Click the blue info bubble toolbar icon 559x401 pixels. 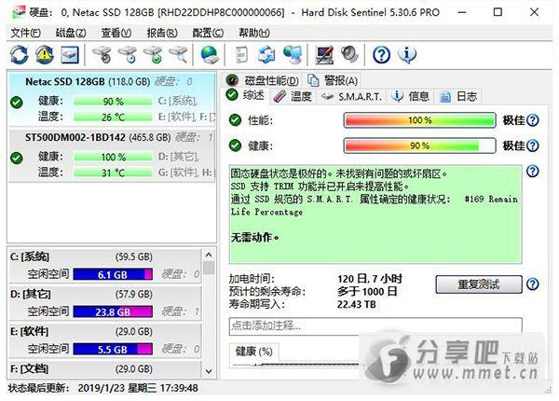407,55
